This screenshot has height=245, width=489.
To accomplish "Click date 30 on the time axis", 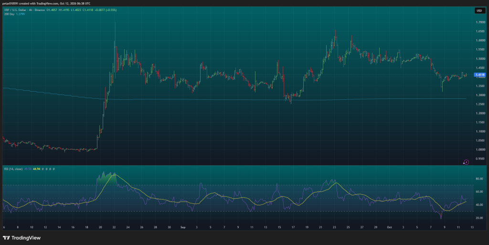I will coord(169,227).
